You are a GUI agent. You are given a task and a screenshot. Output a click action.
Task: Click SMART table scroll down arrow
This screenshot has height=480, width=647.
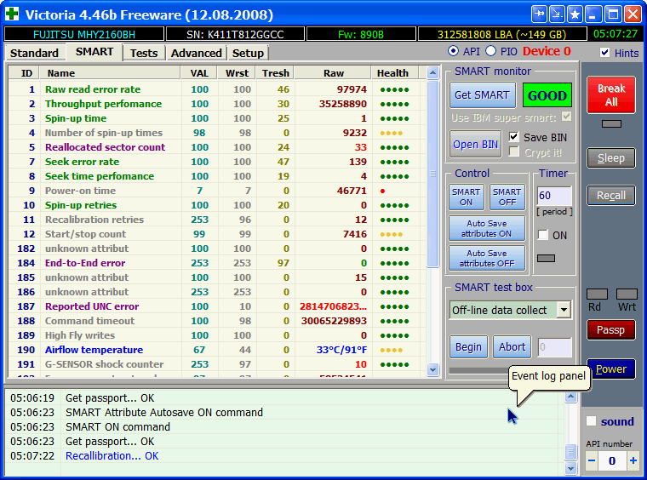(x=432, y=369)
